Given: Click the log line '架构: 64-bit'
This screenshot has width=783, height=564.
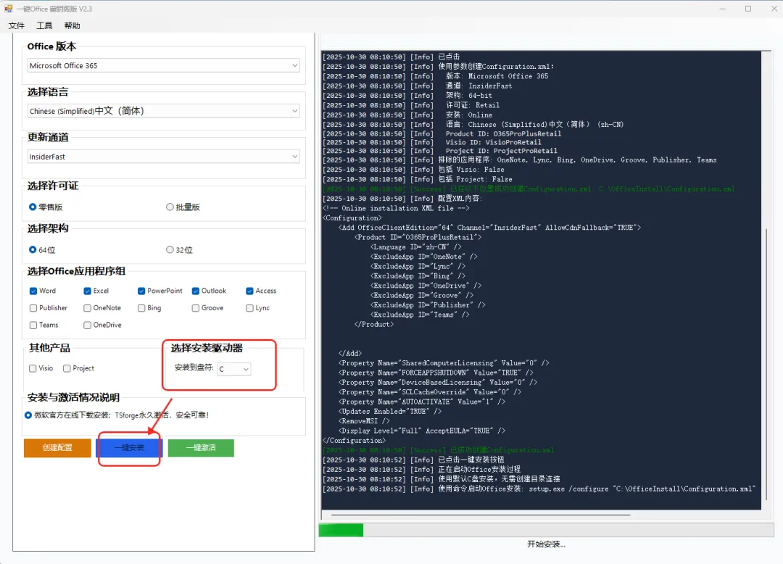Looking at the screenshot, I should point(407,96).
